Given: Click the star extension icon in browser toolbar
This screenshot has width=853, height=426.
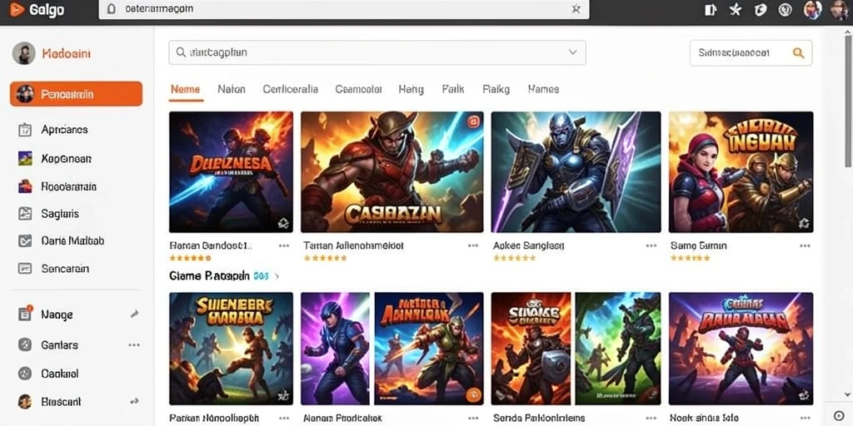Looking at the screenshot, I should coord(736,9).
